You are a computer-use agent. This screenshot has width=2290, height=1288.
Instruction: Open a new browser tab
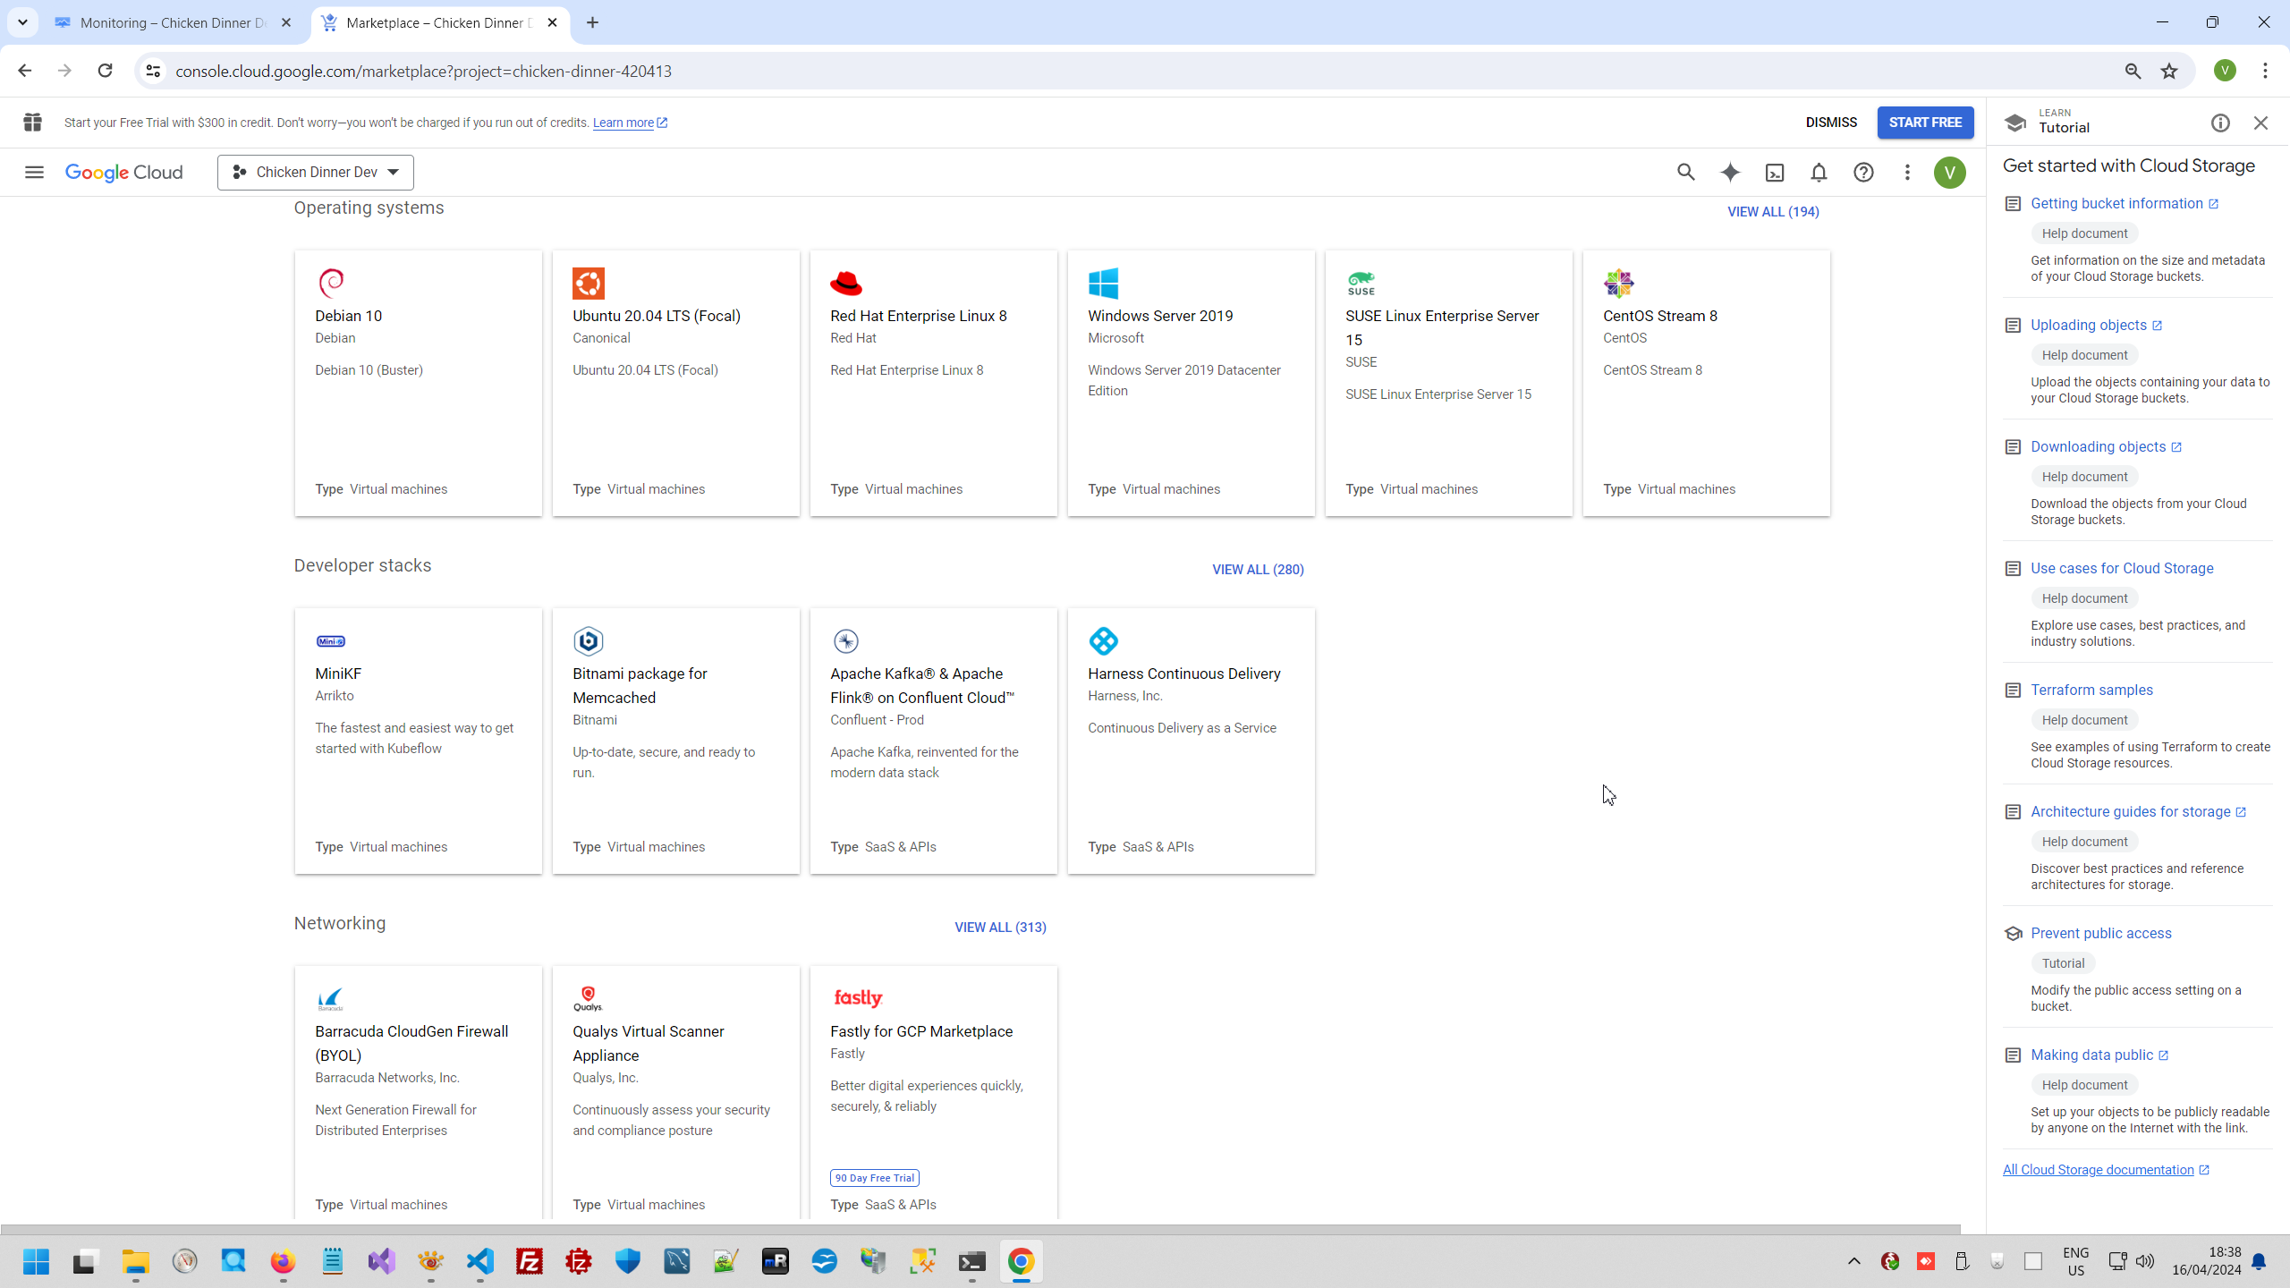pyautogui.click(x=592, y=22)
